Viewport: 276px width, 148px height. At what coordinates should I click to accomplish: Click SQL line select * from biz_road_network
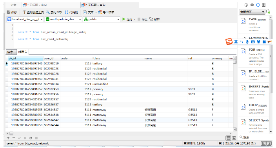coord(43,39)
